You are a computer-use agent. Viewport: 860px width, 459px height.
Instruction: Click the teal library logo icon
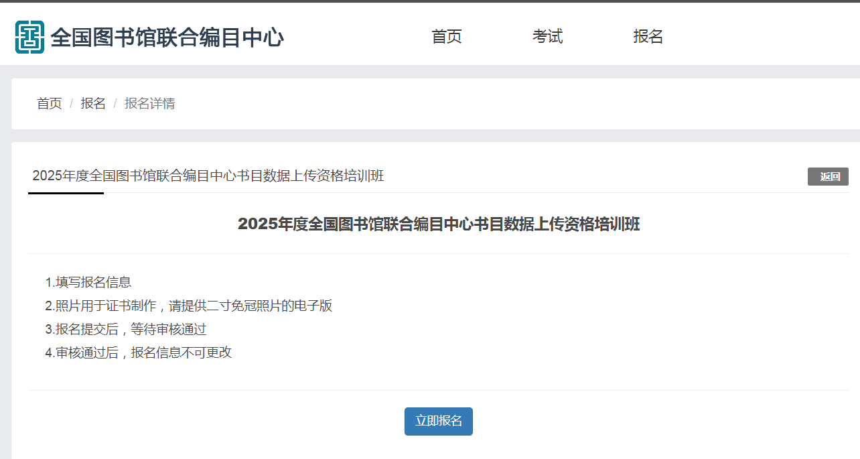pos(29,37)
